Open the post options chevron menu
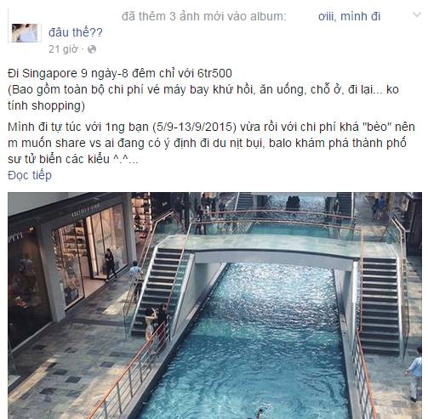This screenshot has height=419, width=428. coord(416,14)
